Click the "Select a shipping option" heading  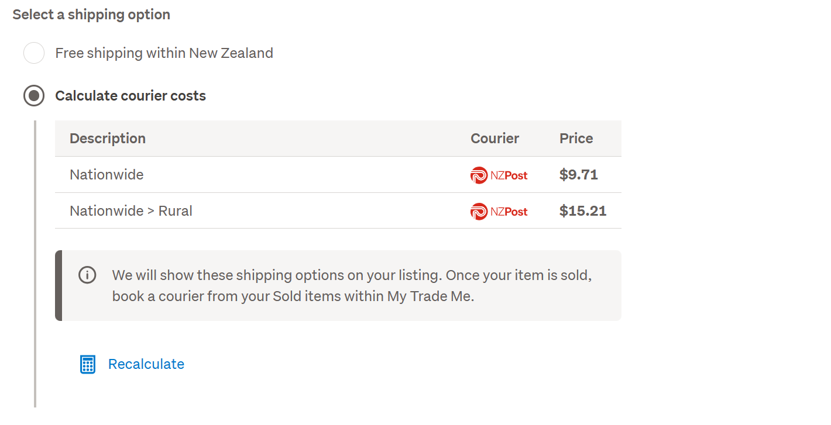click(91, 15)
